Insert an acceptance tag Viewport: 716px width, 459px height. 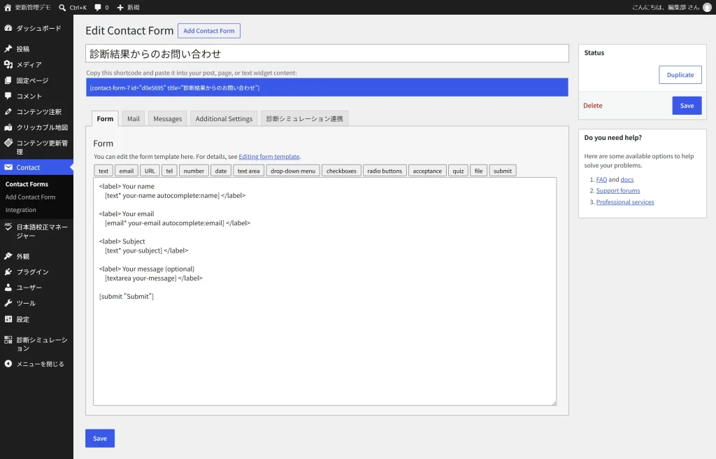(x=427, y=171)
